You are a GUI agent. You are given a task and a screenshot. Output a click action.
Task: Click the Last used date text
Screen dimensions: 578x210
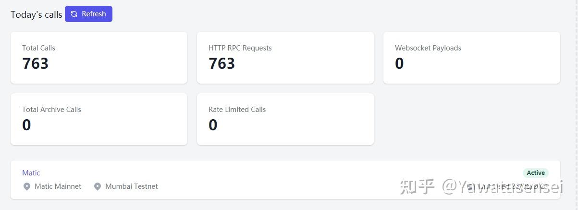[513, 186]
